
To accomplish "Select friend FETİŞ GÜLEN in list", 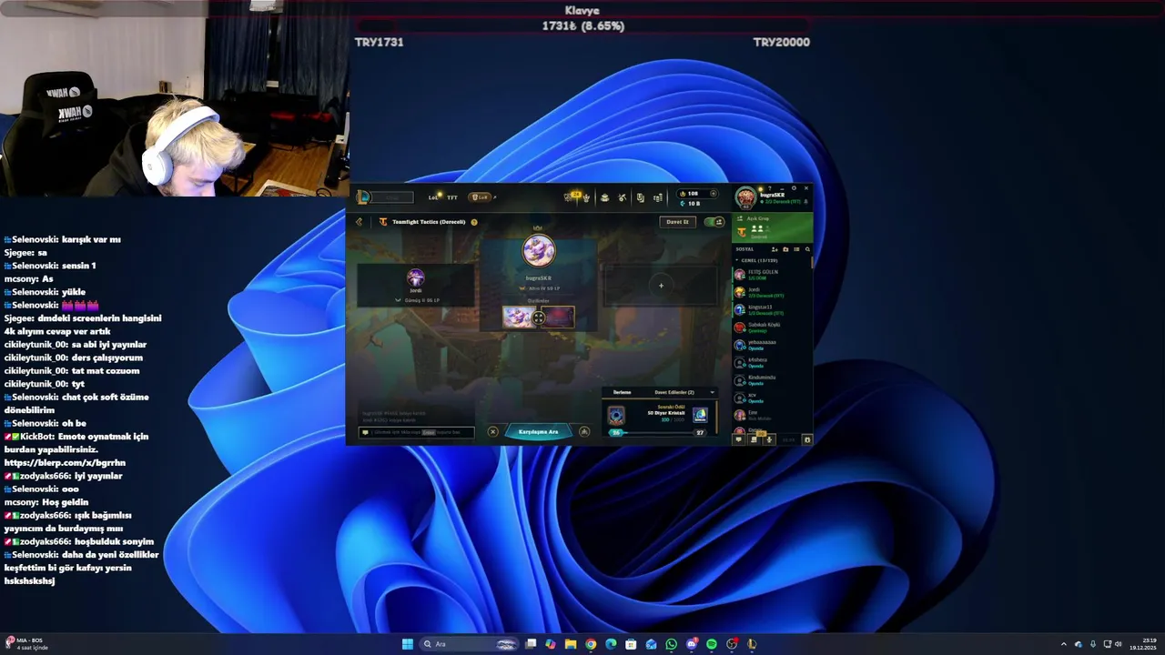I will (772, 274).
